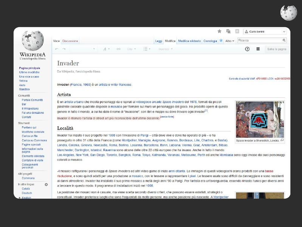Open the Cita citation dropdown
The width and height of the screenshot is (302, 227).
point(132,49)
